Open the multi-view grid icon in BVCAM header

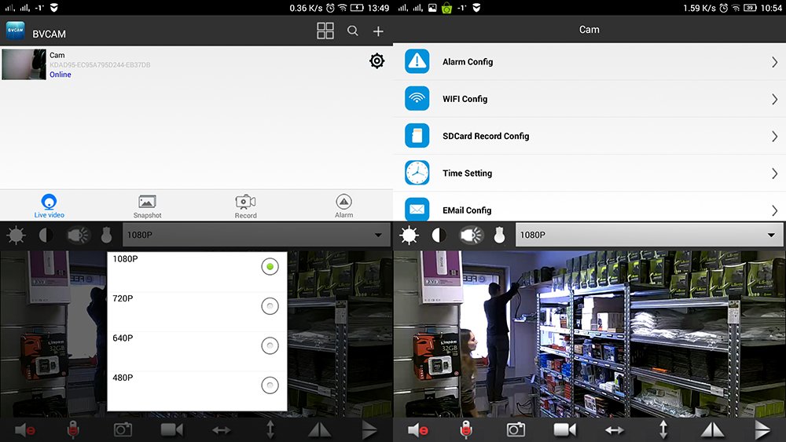coord(325,31)
